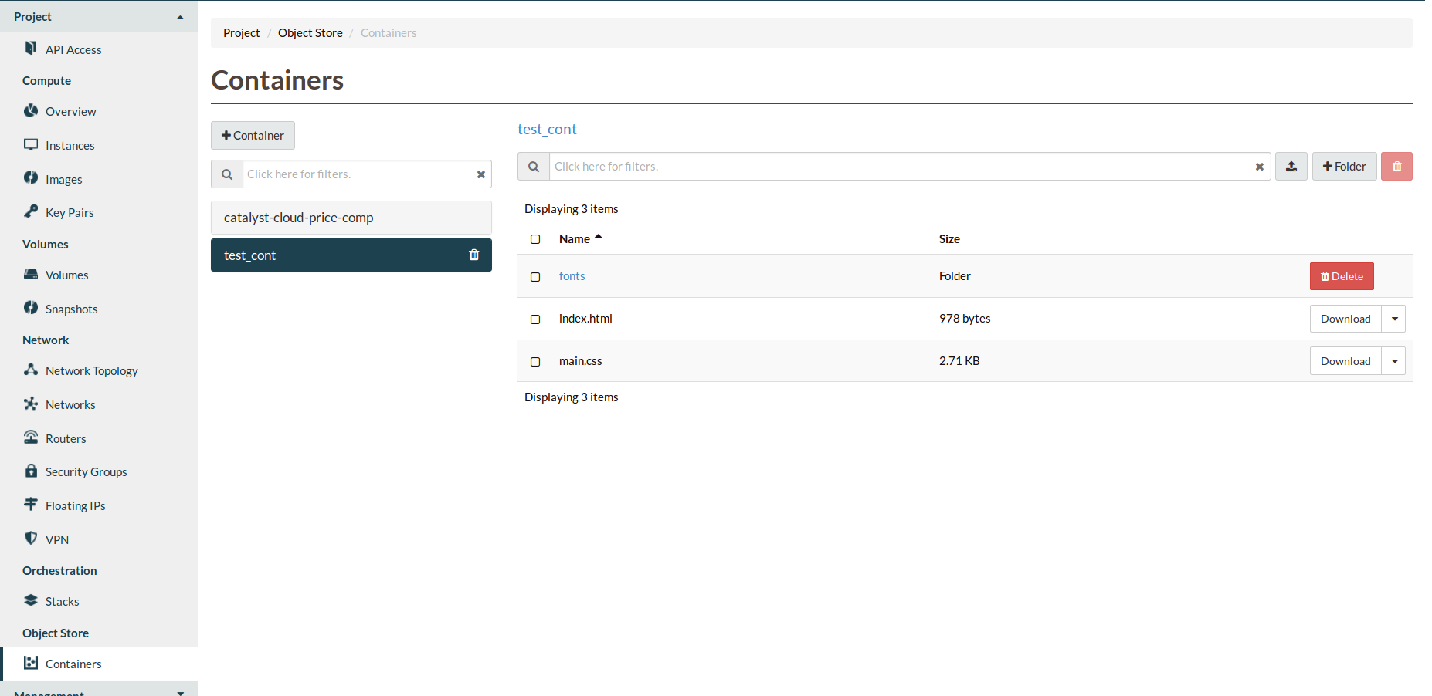Click the Security Groups padlock icon
The width and height of the screenshot is (1432, 696).
coord(31,471)
